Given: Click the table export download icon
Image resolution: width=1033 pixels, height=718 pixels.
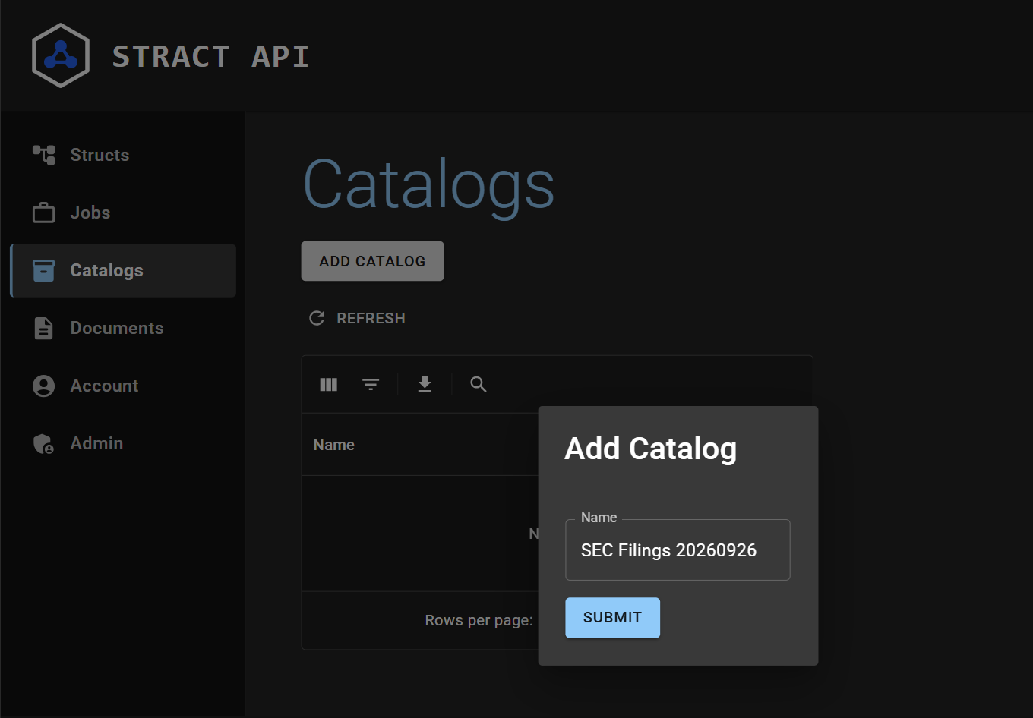Looking at the screenshot, I should click(x=425, y=385).
